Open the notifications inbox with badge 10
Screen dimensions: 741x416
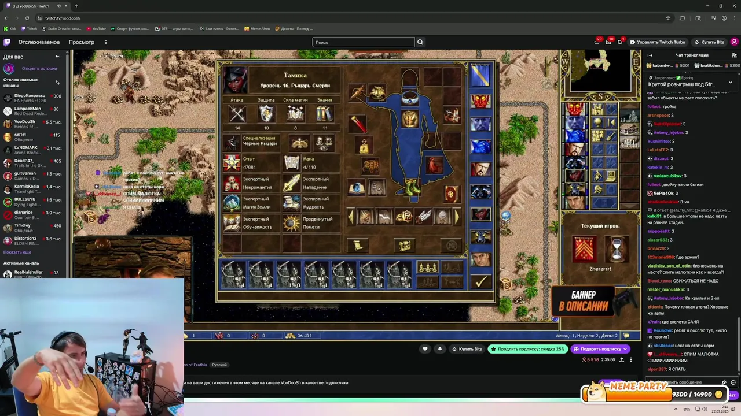point(608,42)
